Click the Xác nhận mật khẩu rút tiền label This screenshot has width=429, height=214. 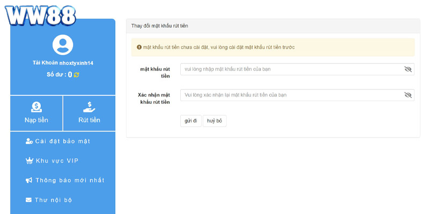click(x=154, y=98)
